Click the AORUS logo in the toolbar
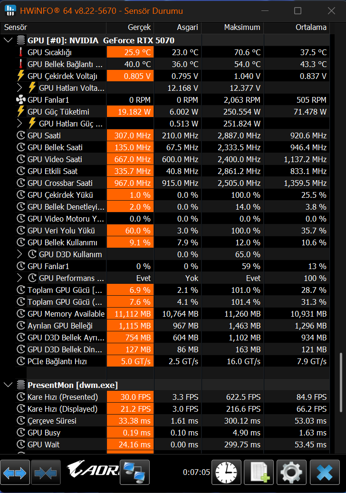This screenshot has width=346, height=493. click(x=93, y=469)
